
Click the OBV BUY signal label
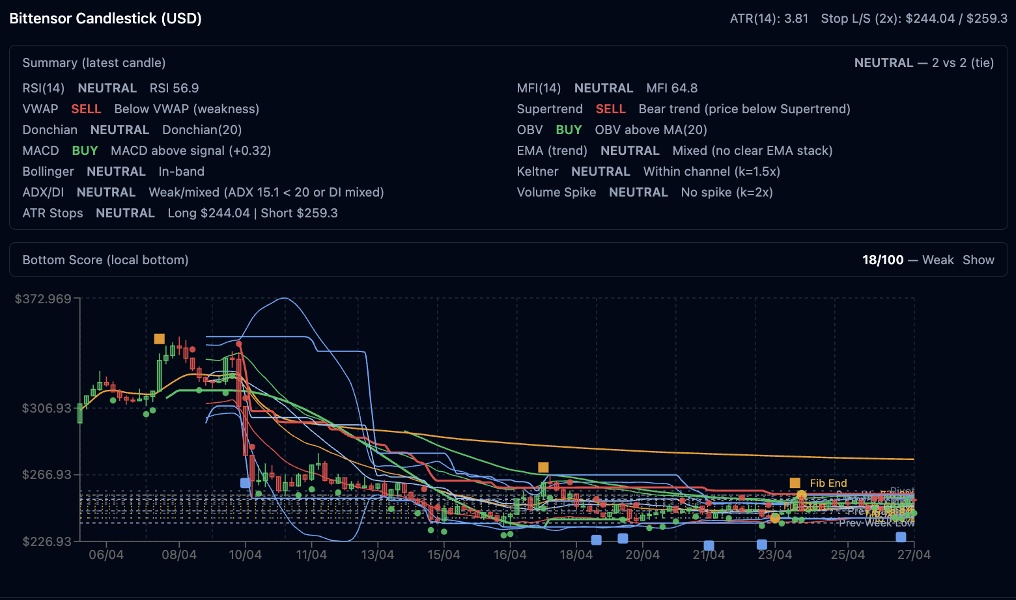[569, 130]
